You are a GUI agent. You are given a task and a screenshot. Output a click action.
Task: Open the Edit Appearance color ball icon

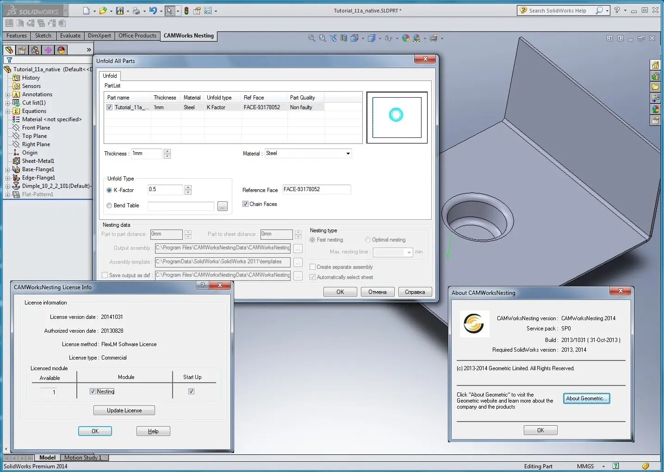[406, 38]
